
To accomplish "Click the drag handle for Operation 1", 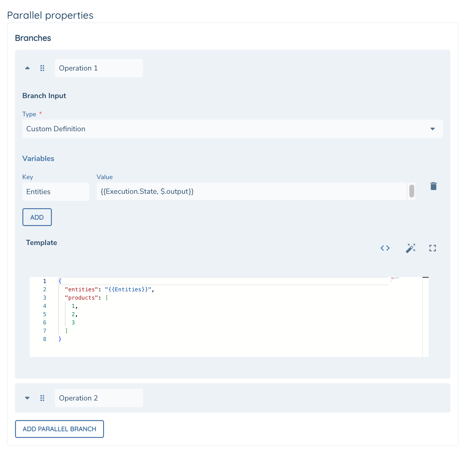I will 42,68.
